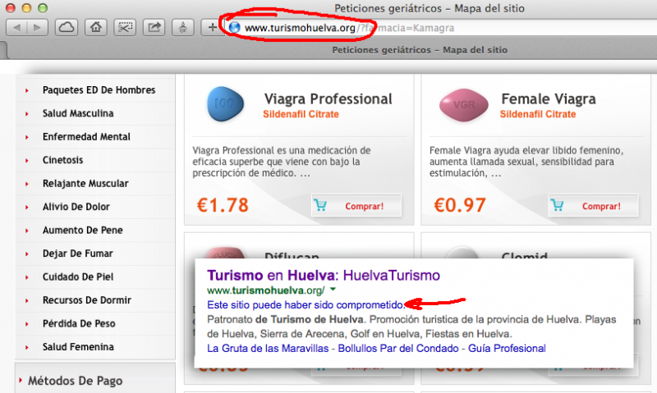Open Cinetosis category

tap(63, 160)
